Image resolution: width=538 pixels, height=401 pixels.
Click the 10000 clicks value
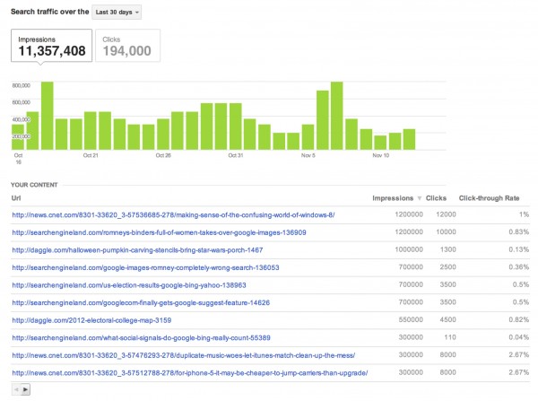click(x=446, y=232)
